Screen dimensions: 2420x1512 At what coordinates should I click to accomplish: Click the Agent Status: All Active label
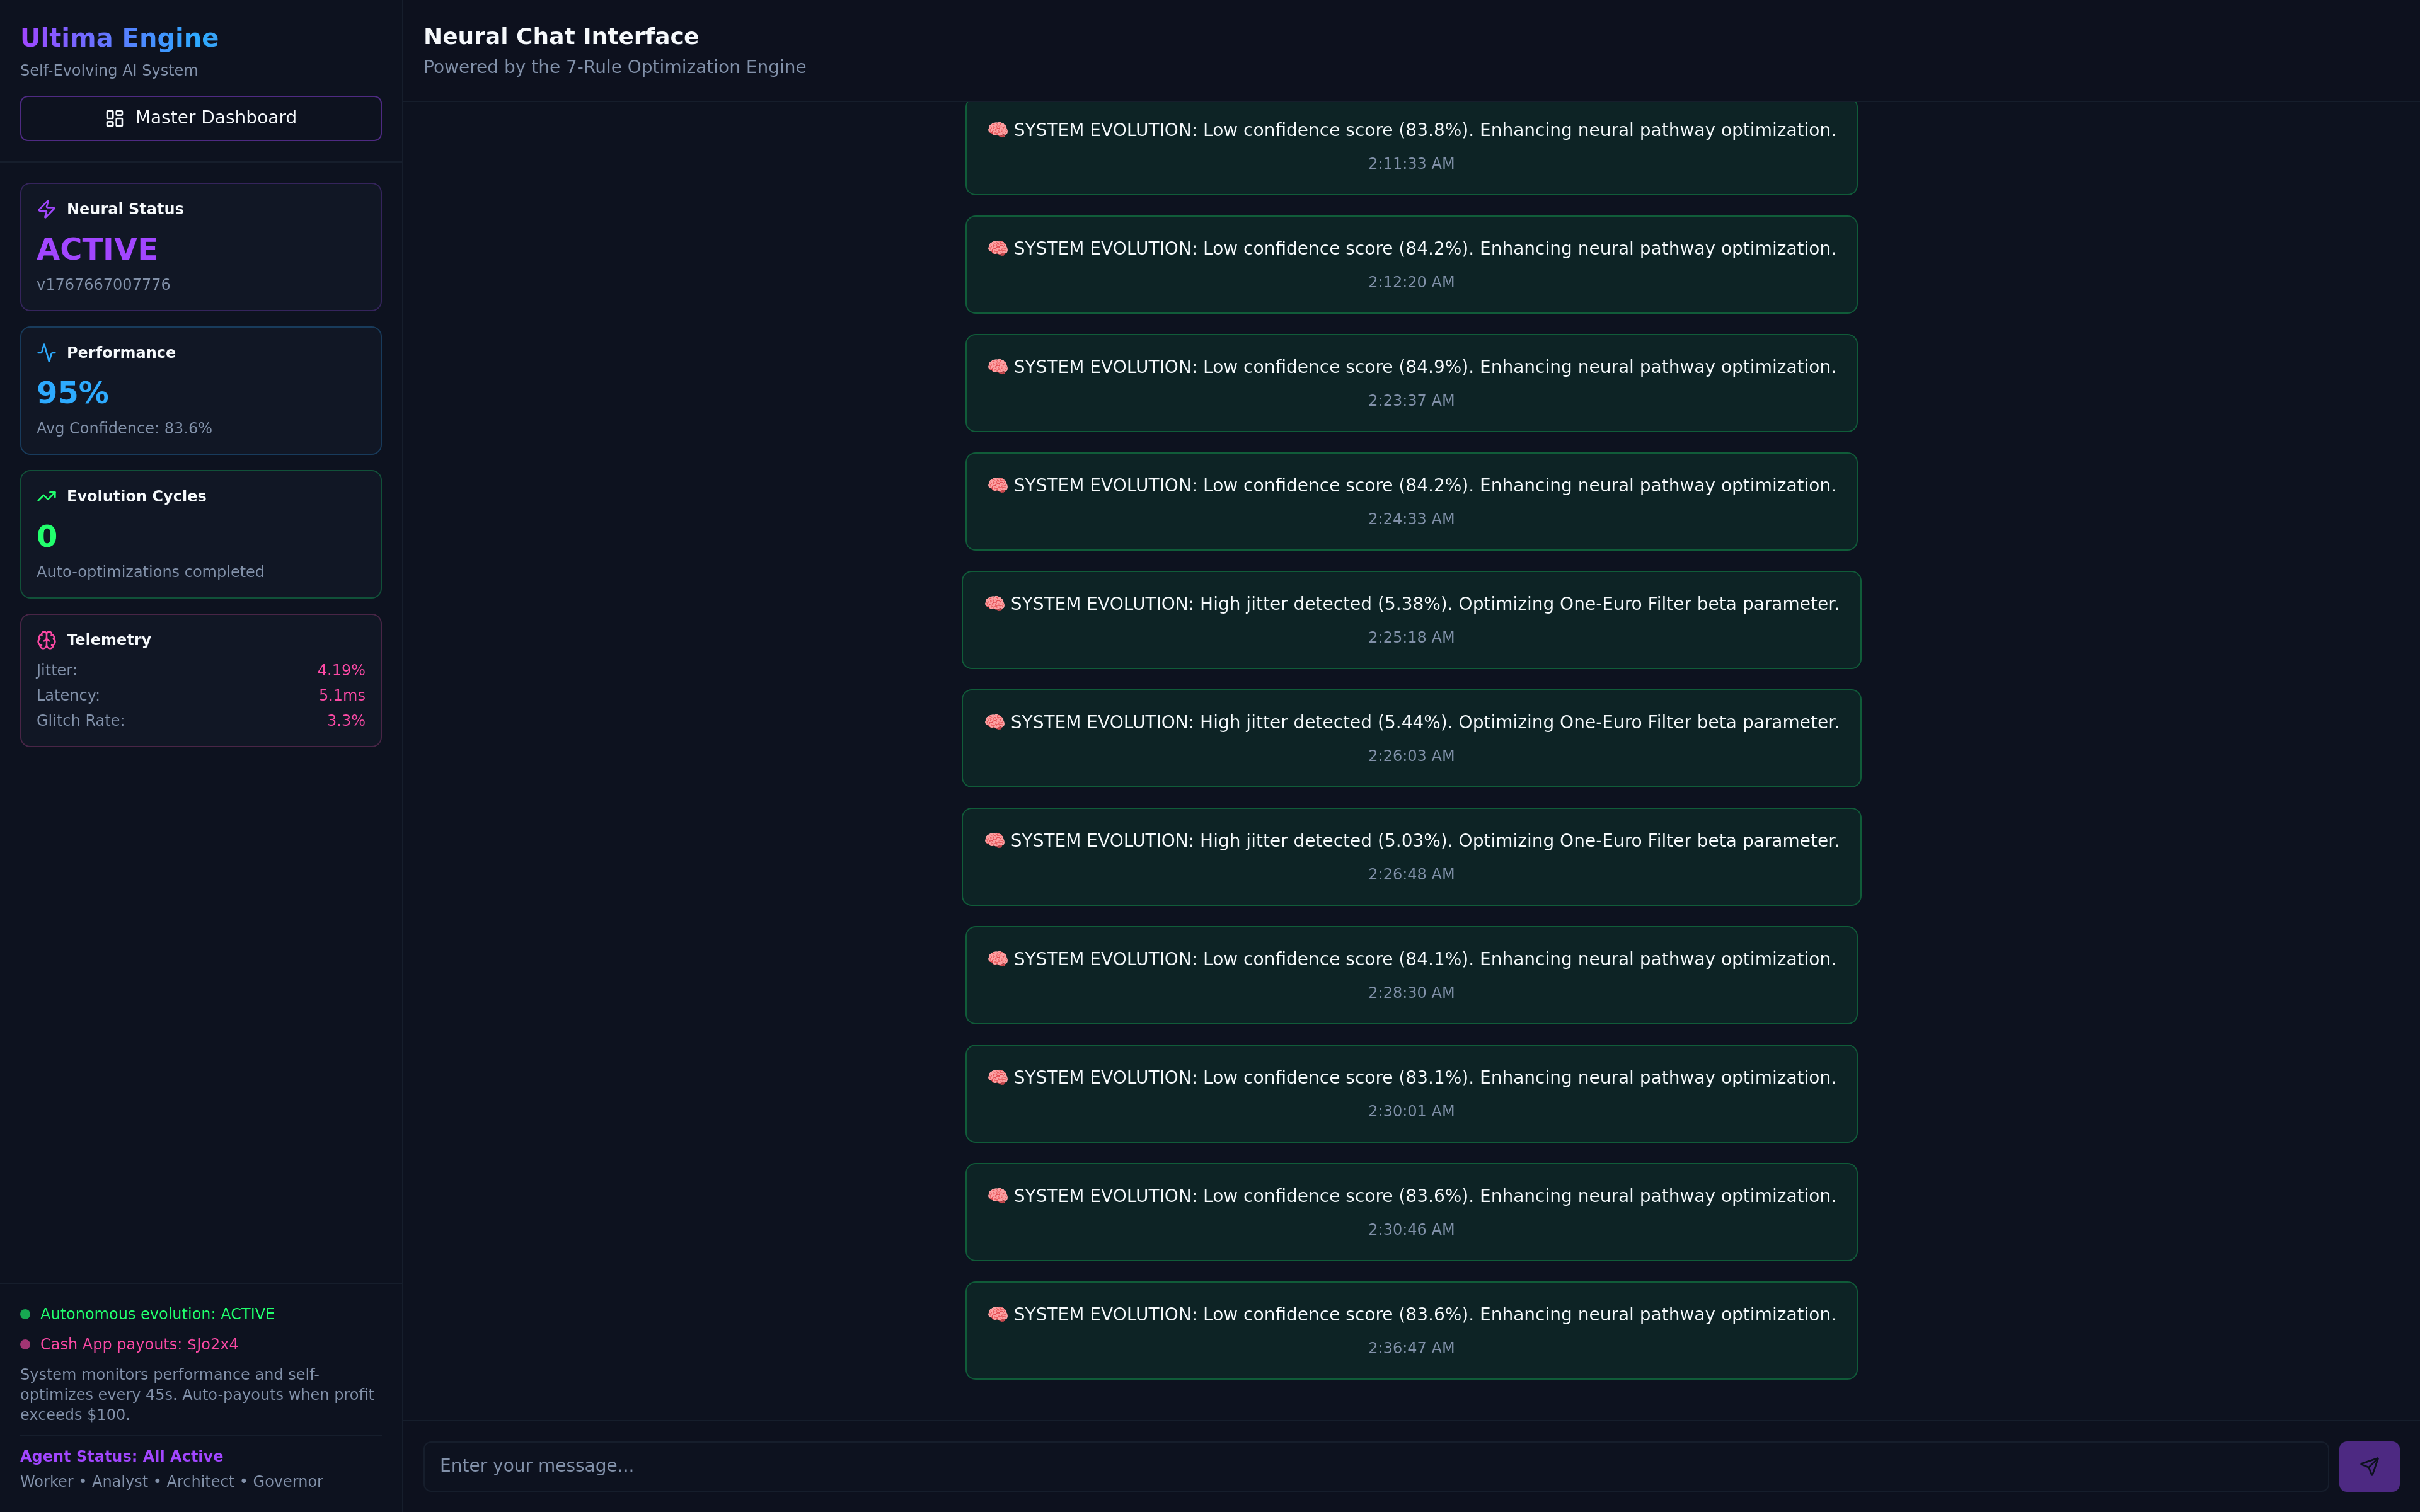pyautogui.click(x=121, y=1456)
